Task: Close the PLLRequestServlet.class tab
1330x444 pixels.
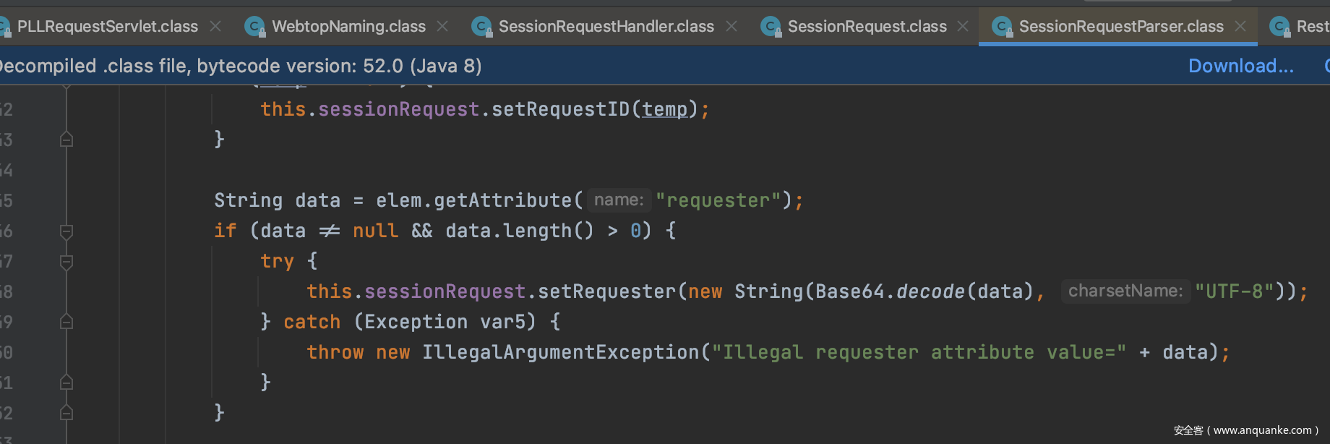Action: click(x=215, y=26)
